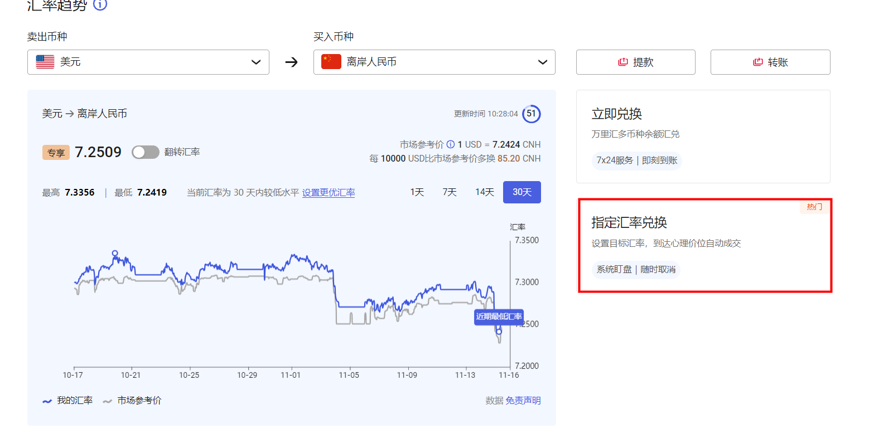Viewport: 869px width, 443px height.
Task: Expand the chevron on the 美元 selector
Action: coord(256,62)
